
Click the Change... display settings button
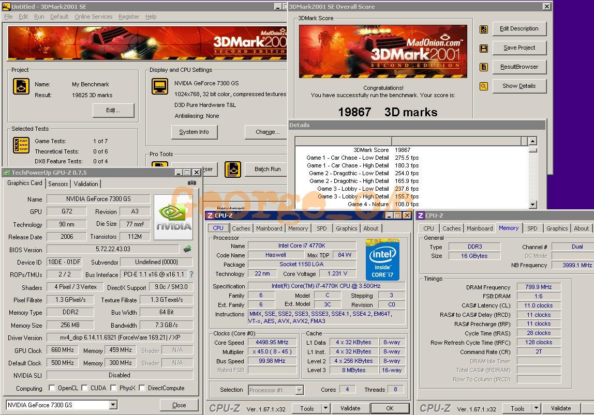click(x=266, y=132)
